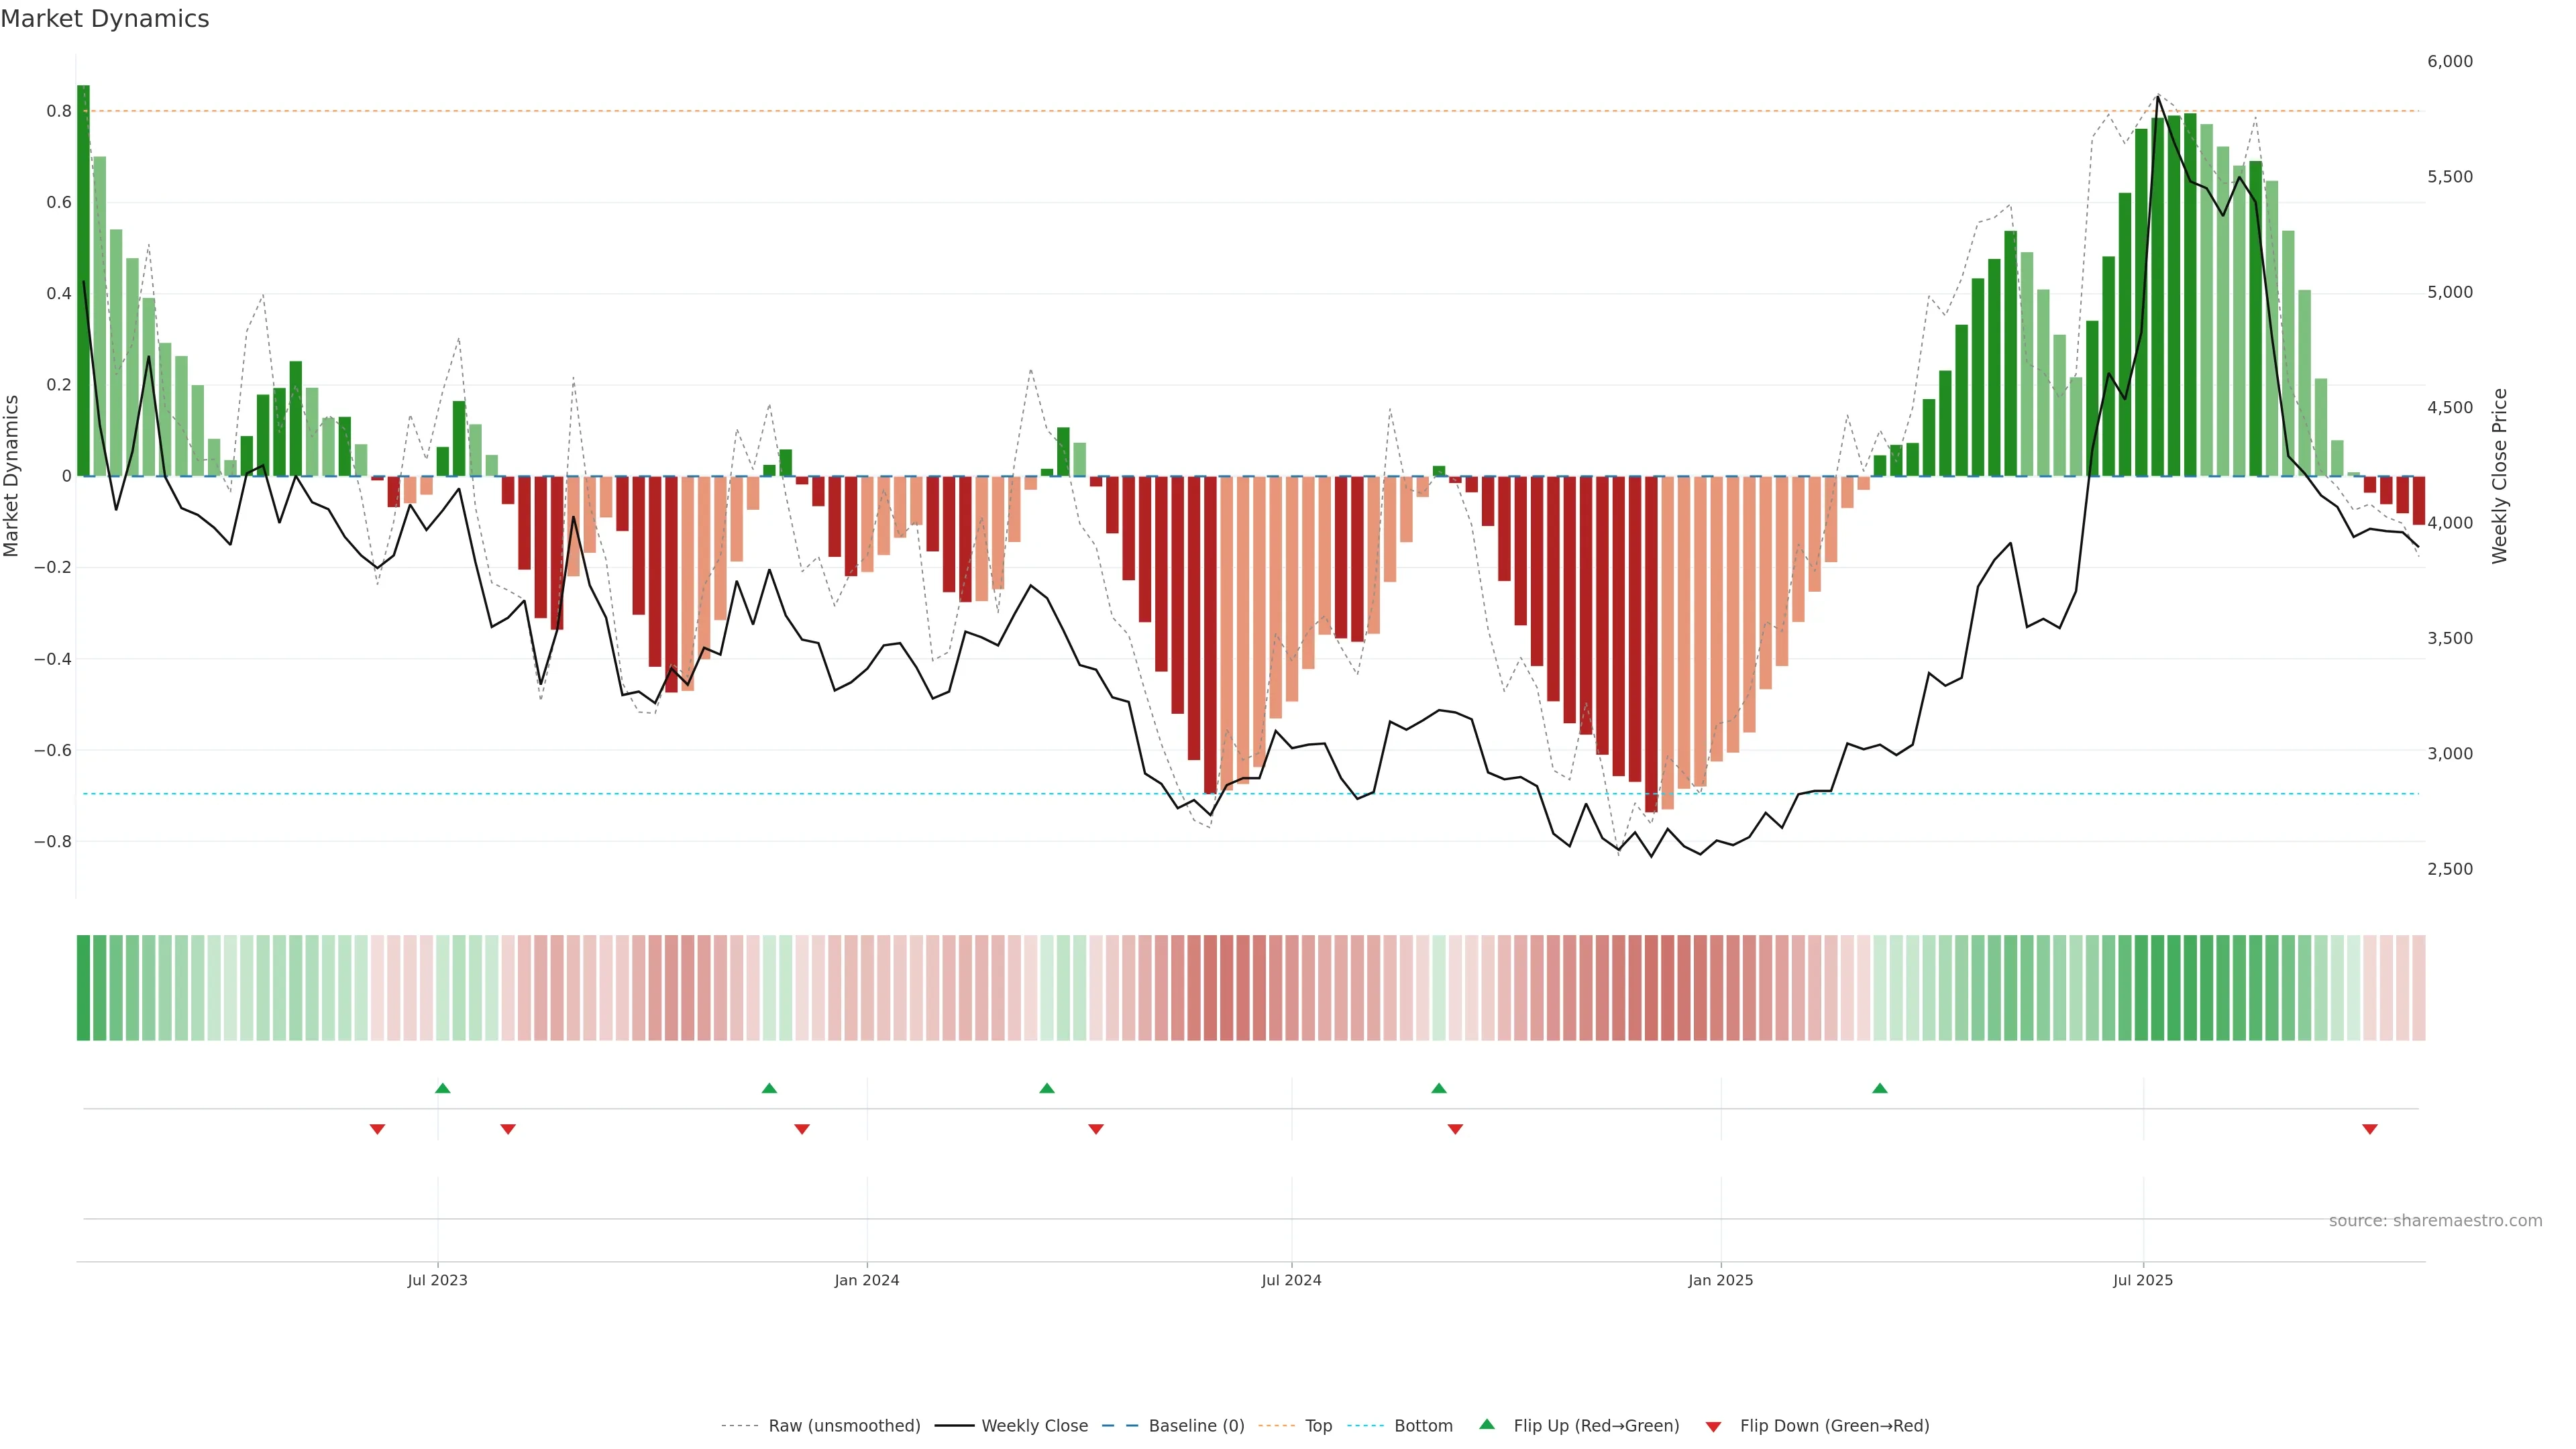Viewport: 2576px width, 1449px height.
Task: Click the Market Dynamics chart title
Action: point(105,19)
